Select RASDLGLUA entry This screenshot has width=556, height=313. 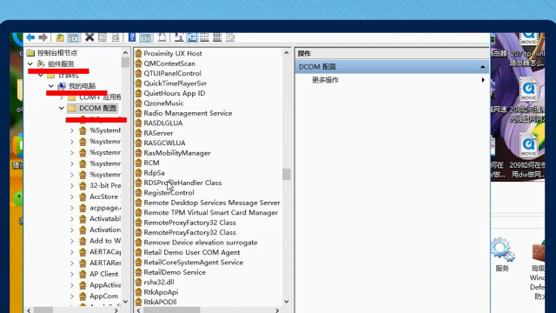[163, 123]
